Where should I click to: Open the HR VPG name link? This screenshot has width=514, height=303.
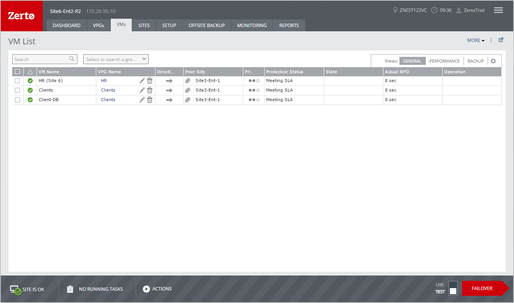point(104,81)
